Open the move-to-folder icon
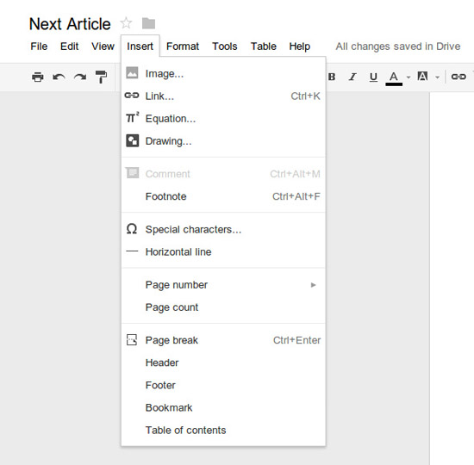The width and height of the screenshot is (474, 465). click(x=148, y=23)
